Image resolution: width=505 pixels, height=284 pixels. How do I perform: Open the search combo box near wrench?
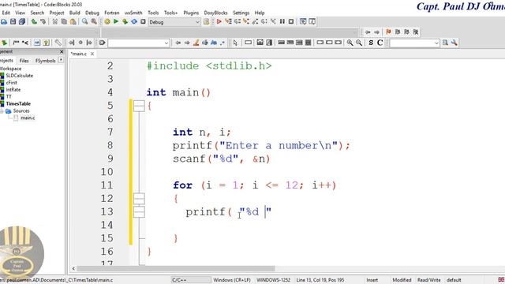tap(414, 43)
